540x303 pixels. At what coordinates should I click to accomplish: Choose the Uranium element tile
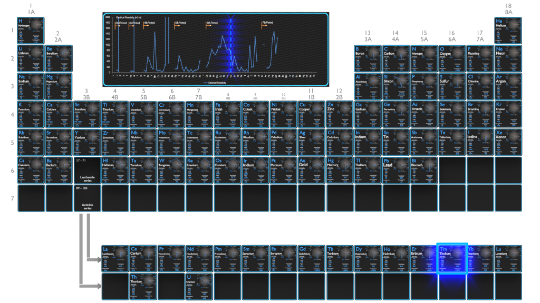[199, 286]
